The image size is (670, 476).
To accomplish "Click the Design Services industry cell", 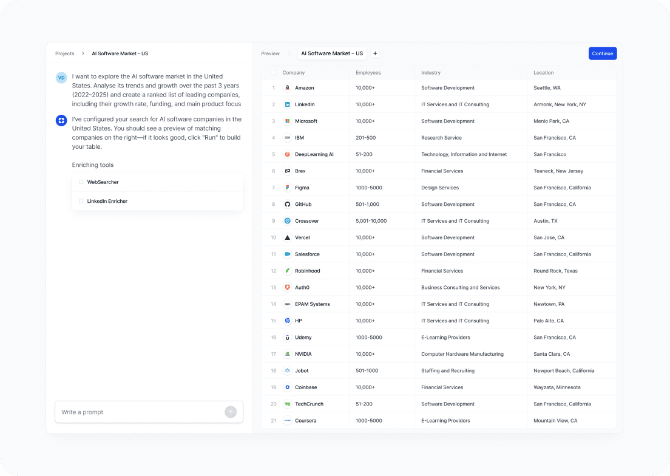I will (440, 188).
